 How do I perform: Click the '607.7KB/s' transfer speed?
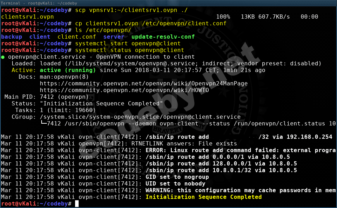[x=274, y=17]
